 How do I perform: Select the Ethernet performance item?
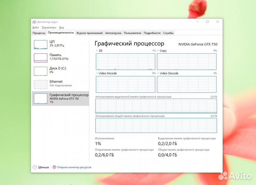click(60, 84)
